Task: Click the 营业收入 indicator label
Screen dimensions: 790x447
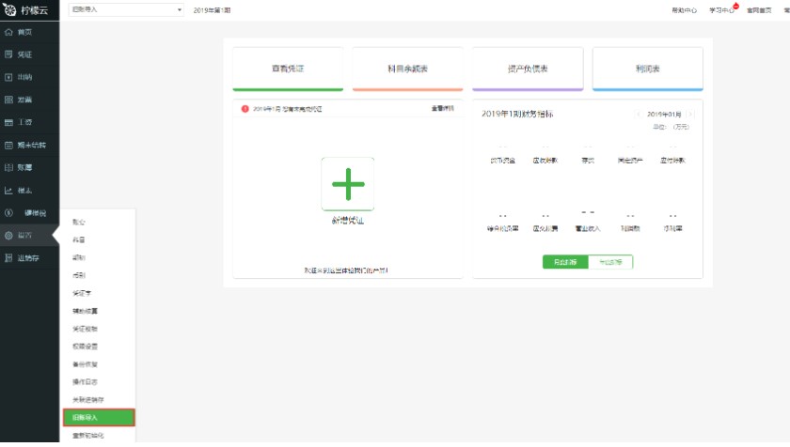Action: 588,228
